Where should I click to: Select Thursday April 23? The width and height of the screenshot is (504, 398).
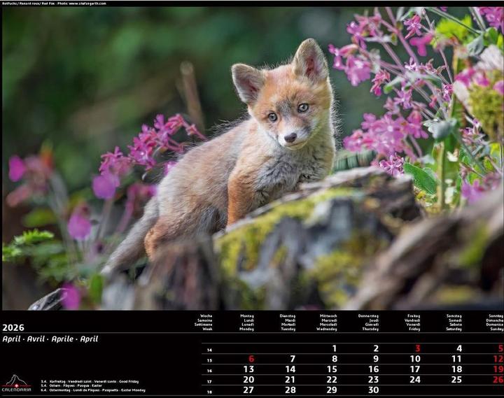(373, 380)
